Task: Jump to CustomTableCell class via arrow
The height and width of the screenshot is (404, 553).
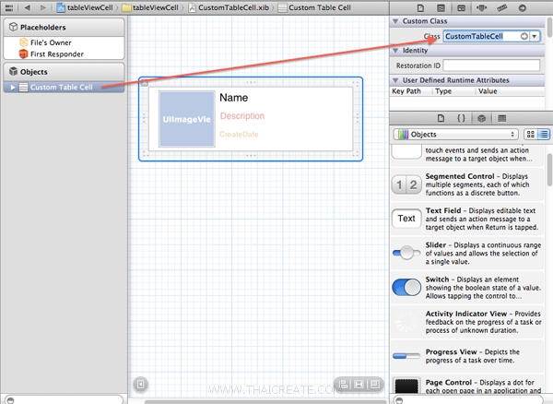Action: [x=524, y=36]
